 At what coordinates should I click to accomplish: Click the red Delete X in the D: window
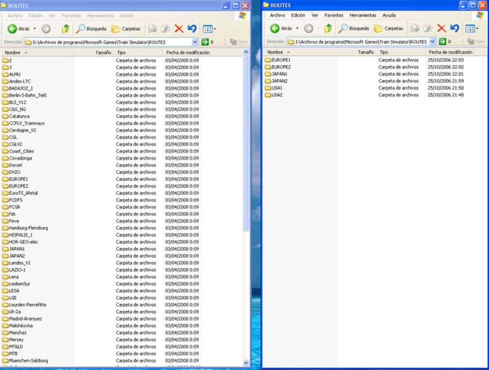178,28
